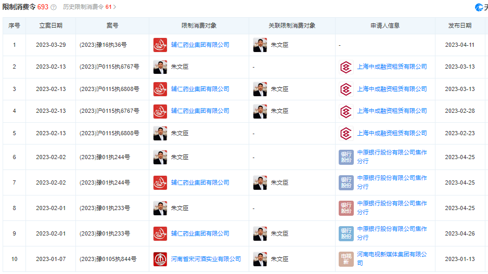The image size is (488, 274).
Task: Click the 限制消费令 693 section title
Action: coord(25,7)
